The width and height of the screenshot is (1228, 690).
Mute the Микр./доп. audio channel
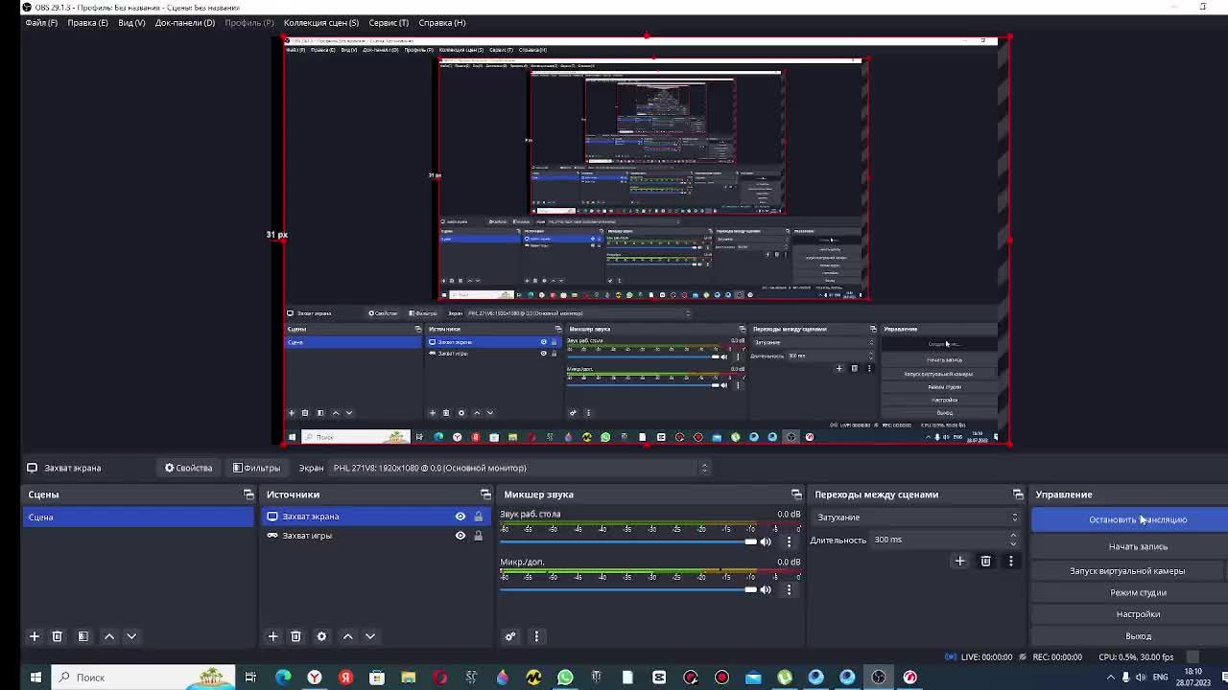click(766, 589)
